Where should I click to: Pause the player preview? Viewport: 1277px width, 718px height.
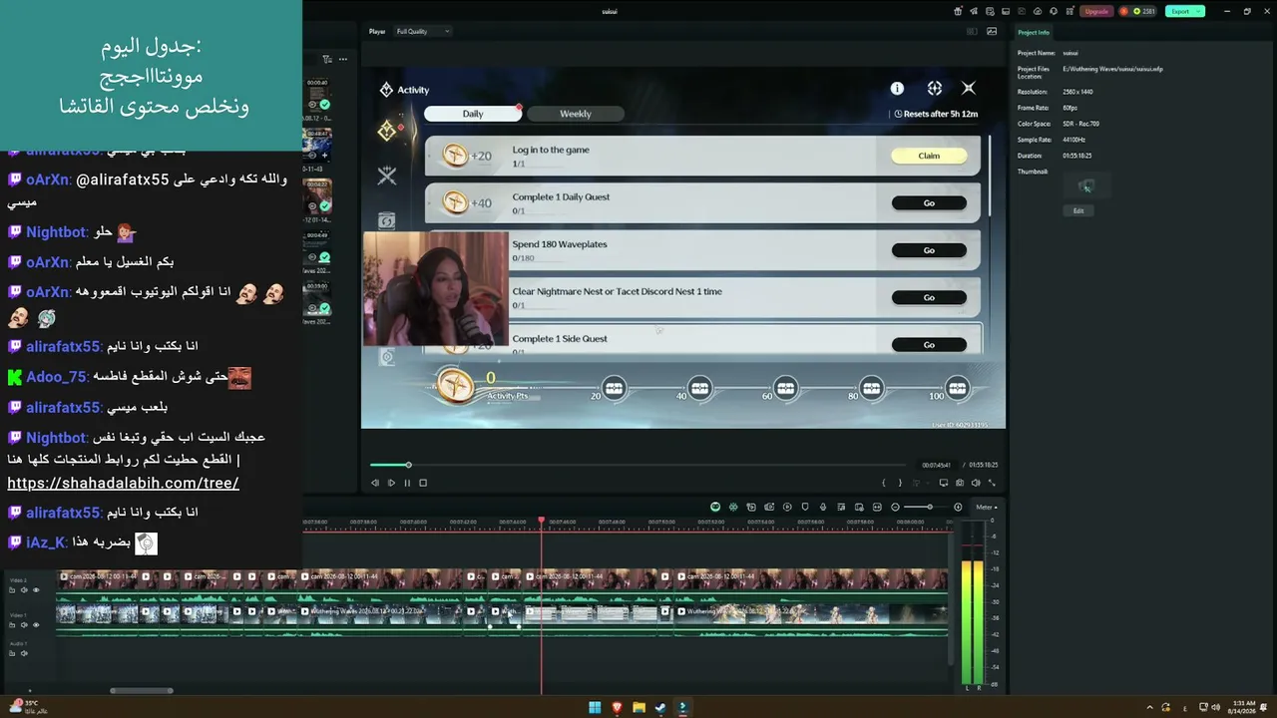[x=407, y=483]
